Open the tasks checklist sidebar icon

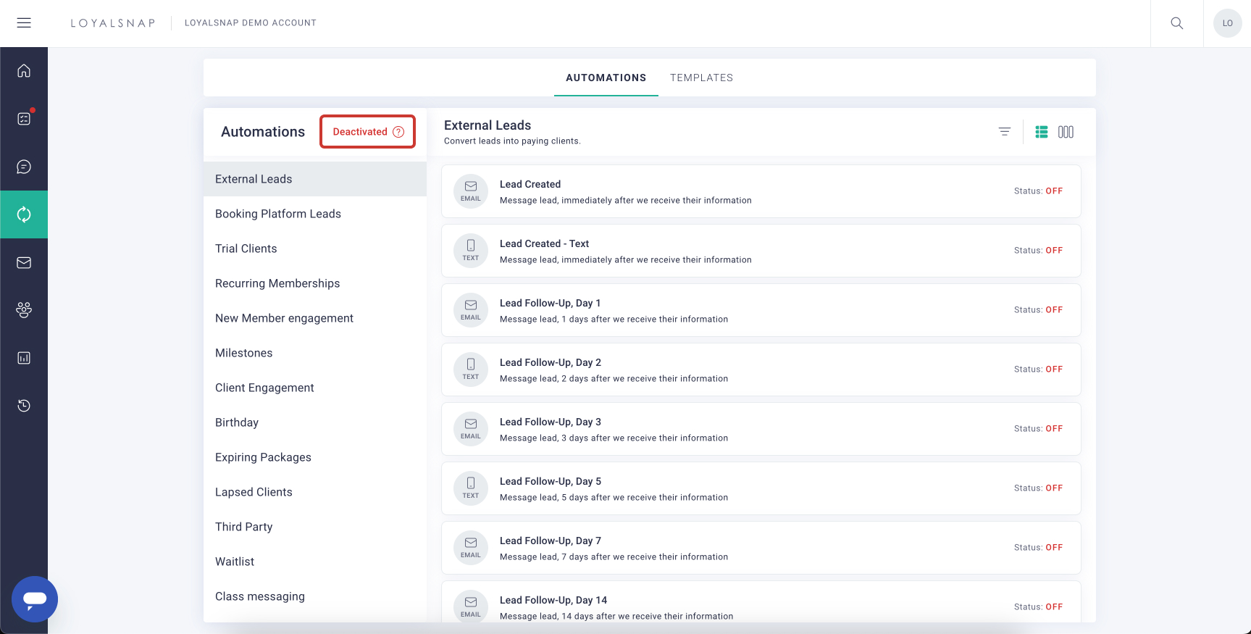(24, 119)
